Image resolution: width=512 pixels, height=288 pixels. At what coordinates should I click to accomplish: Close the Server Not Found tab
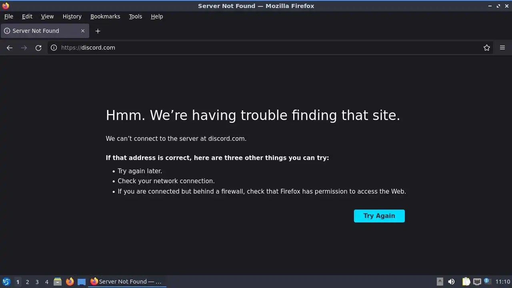[x=83, y=31]
